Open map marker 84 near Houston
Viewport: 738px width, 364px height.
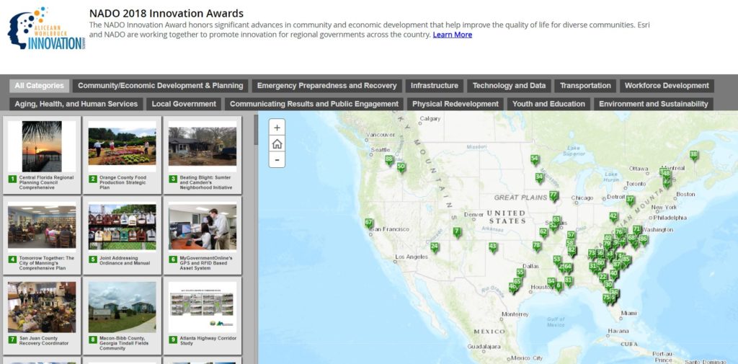click(x=551, y=283)
